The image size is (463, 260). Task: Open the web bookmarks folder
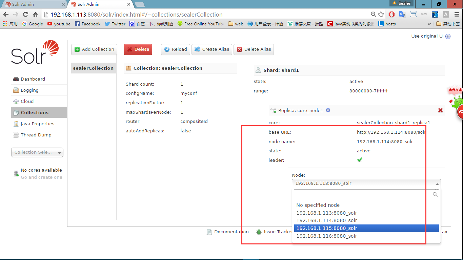236,24
